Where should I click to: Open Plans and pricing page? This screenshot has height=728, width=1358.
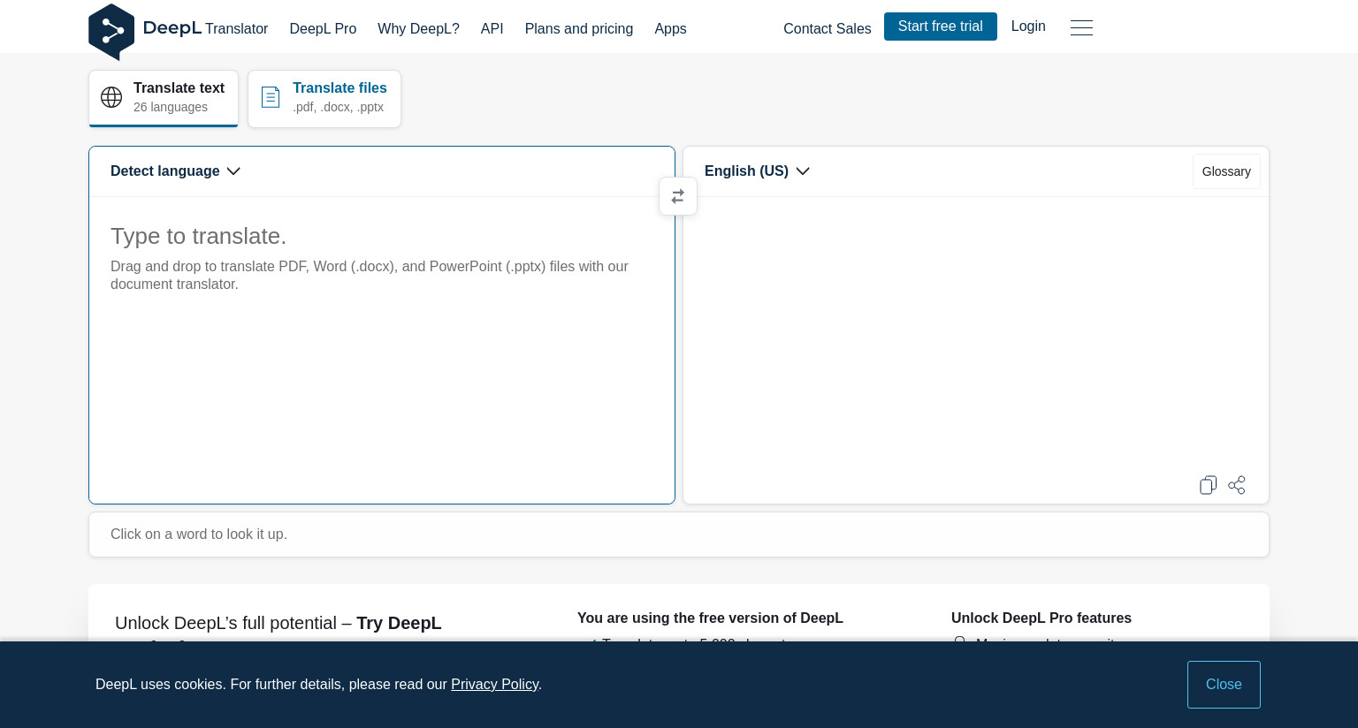pos(579,28)
